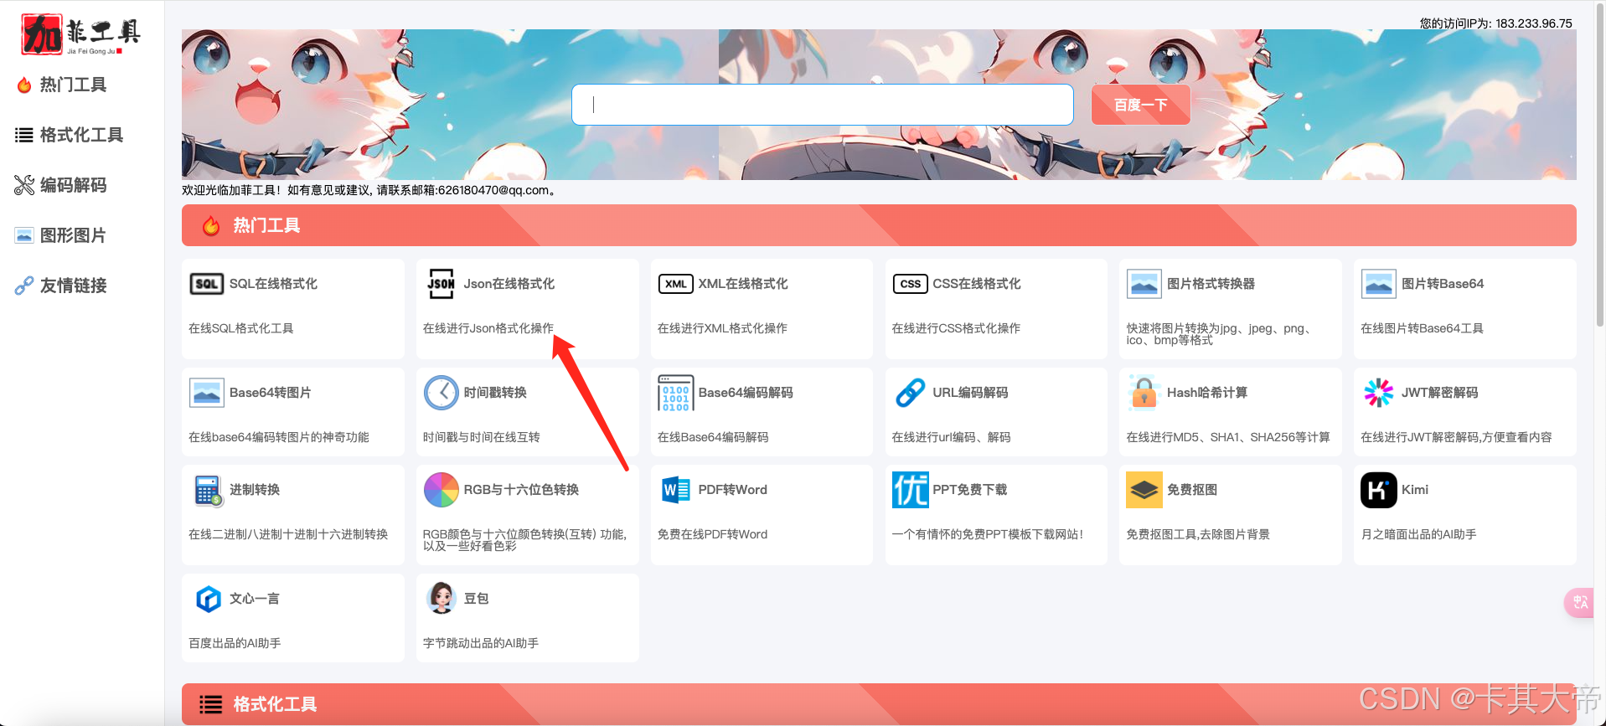Click the 百度一下 search button
The image size is (1606, 726).
click(x=1140, y=105)
